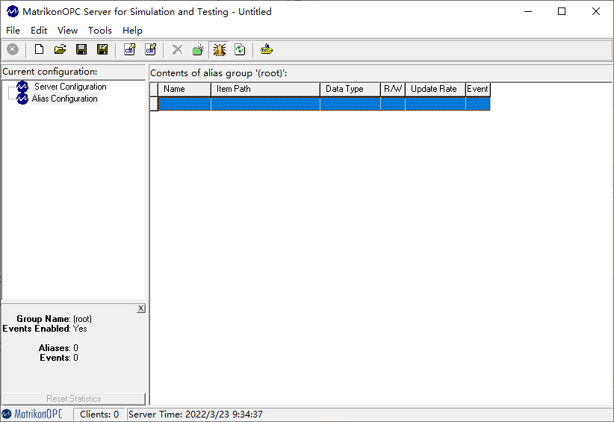The height and width of the screenshot is (422, 614).
Task: Click the Reset Statistics button
Action: tap(74, 399)
